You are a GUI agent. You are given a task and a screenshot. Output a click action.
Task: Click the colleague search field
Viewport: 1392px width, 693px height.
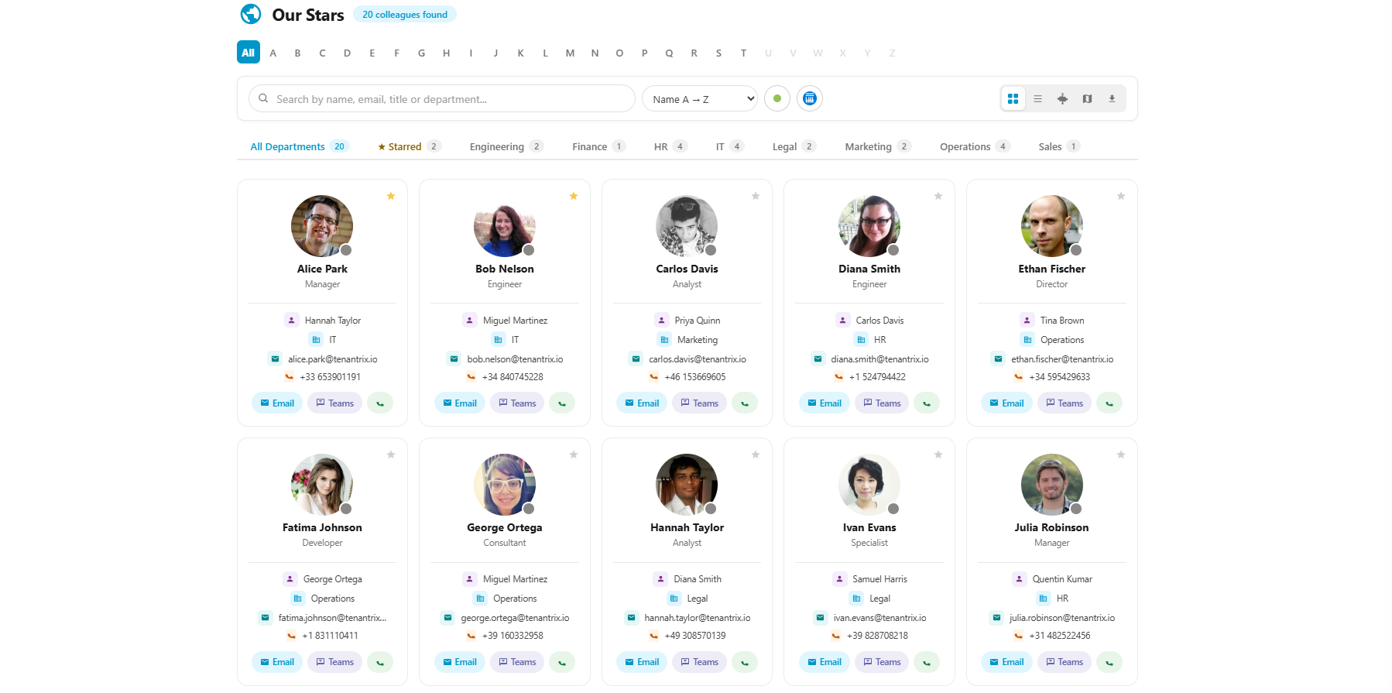[449, 99]
